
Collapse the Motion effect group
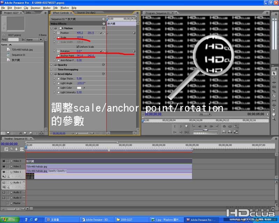tap(51, 28)
